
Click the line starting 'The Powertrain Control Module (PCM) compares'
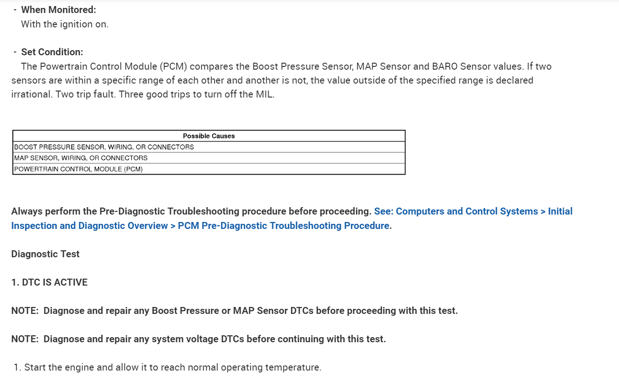click(286, 66)
